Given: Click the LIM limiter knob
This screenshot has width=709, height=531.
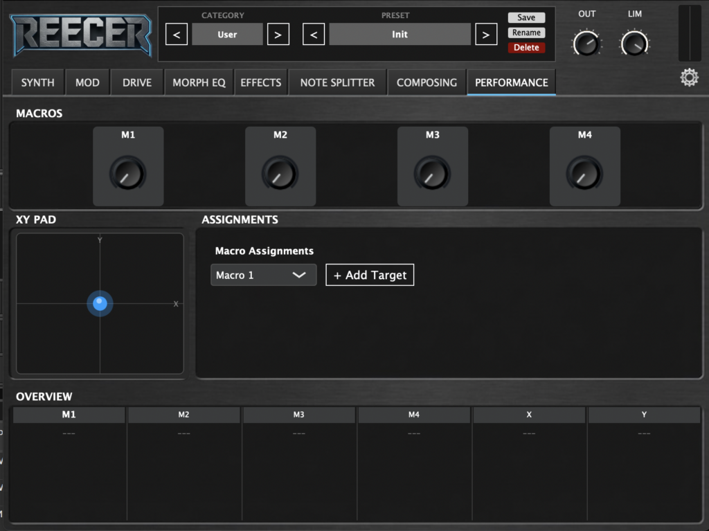Looking at the screenshot, I should coord(634,44).
